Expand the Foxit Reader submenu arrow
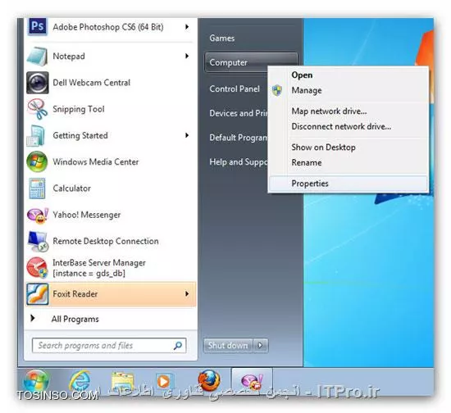Screen dimensions: 451x413 pos(187,293)
